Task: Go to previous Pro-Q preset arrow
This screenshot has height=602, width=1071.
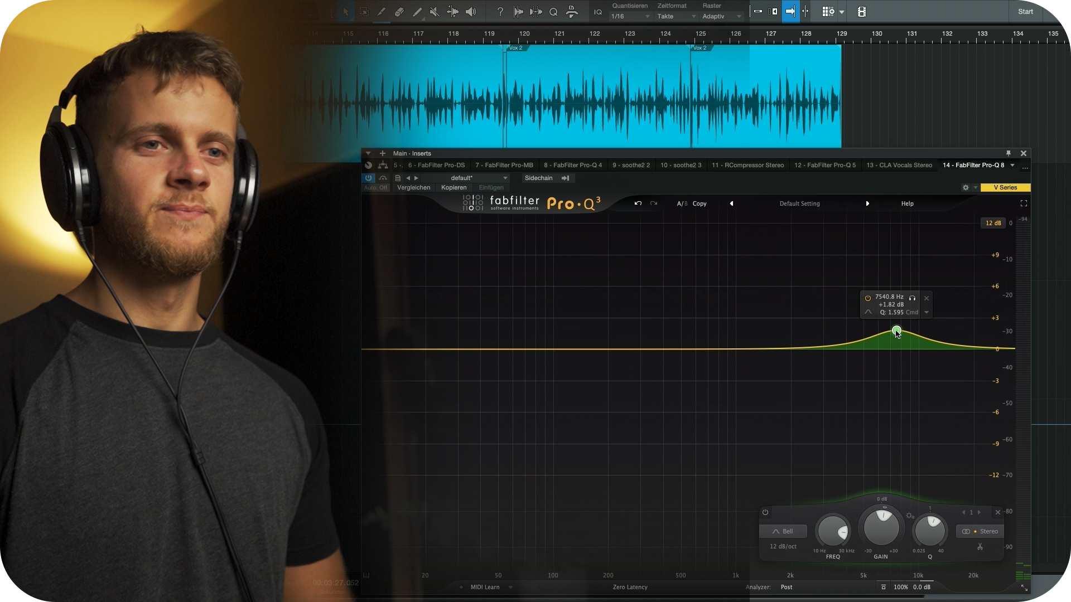Action: coord(731,204)
